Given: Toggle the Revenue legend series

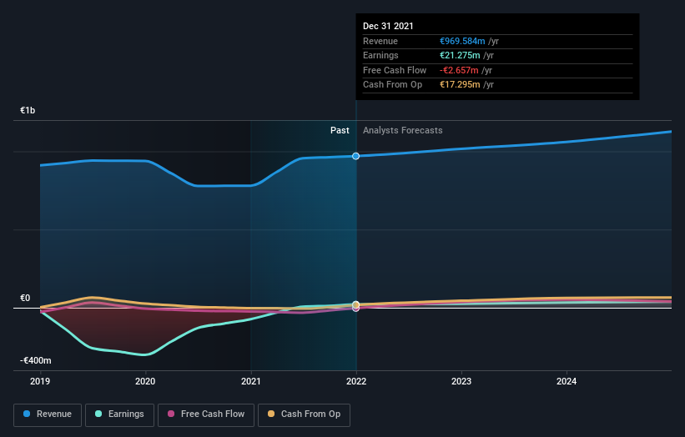Looking at the screenshot, I should 48,414.
